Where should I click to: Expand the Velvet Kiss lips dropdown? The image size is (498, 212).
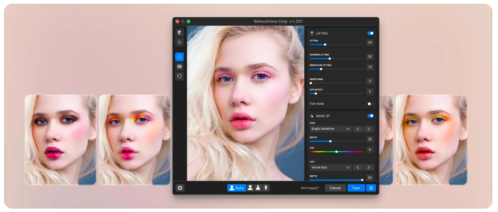[330, 168]
